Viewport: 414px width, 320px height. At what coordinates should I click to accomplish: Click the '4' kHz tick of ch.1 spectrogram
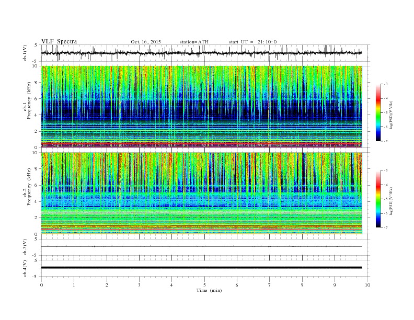pyautogui.click(x=36, y=115)
